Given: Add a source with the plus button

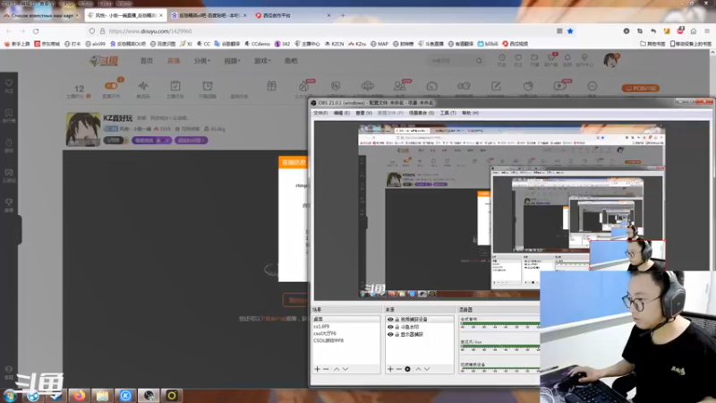Looking at the screenshot, I should click(x=390, y=369).
